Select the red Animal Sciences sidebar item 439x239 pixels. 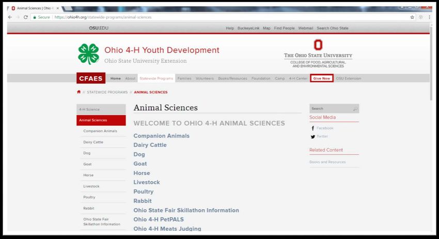[x=101, y=121]
